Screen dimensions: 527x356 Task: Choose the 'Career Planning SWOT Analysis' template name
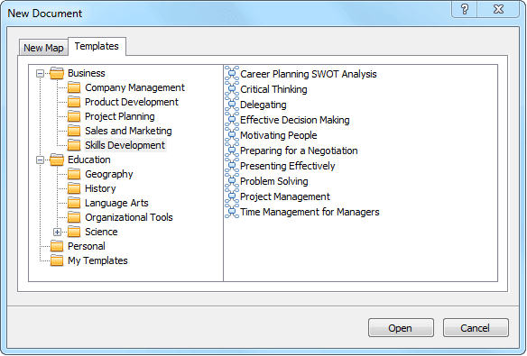point(309,74)
